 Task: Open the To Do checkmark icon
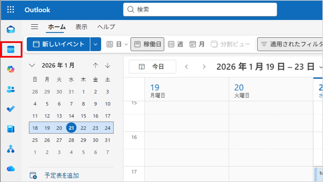11,109
